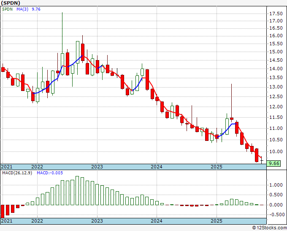Click the -0.500 MACD axis label

(276, 214)
